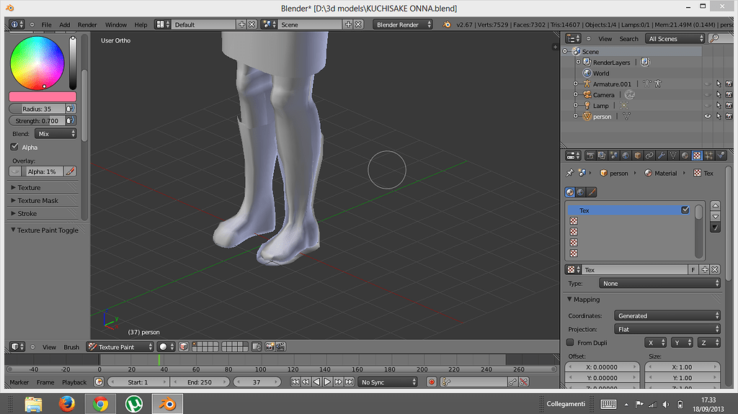
Task: Open Firefox from the Windows taskbar
Action: [x=67, y=404]
